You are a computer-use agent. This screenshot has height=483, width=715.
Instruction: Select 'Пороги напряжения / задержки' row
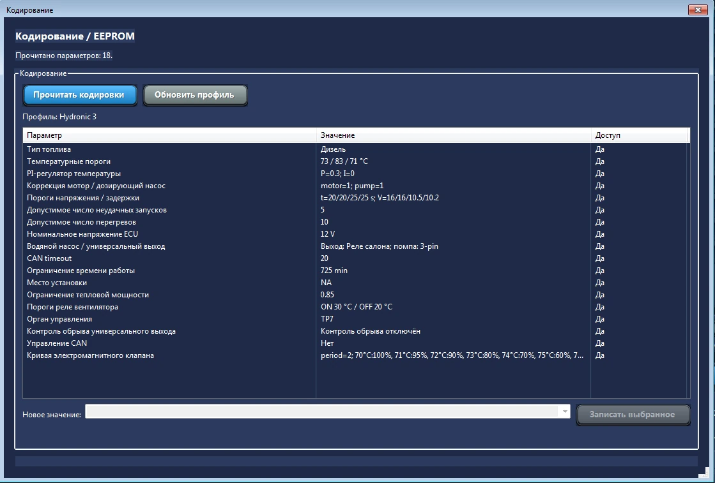(x=355, y=198)
